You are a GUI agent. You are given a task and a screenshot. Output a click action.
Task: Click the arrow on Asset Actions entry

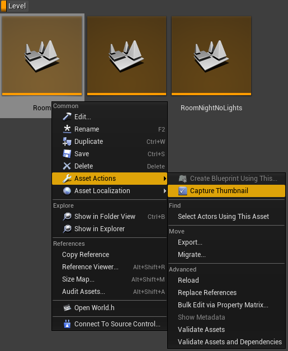tap(165, 179)
